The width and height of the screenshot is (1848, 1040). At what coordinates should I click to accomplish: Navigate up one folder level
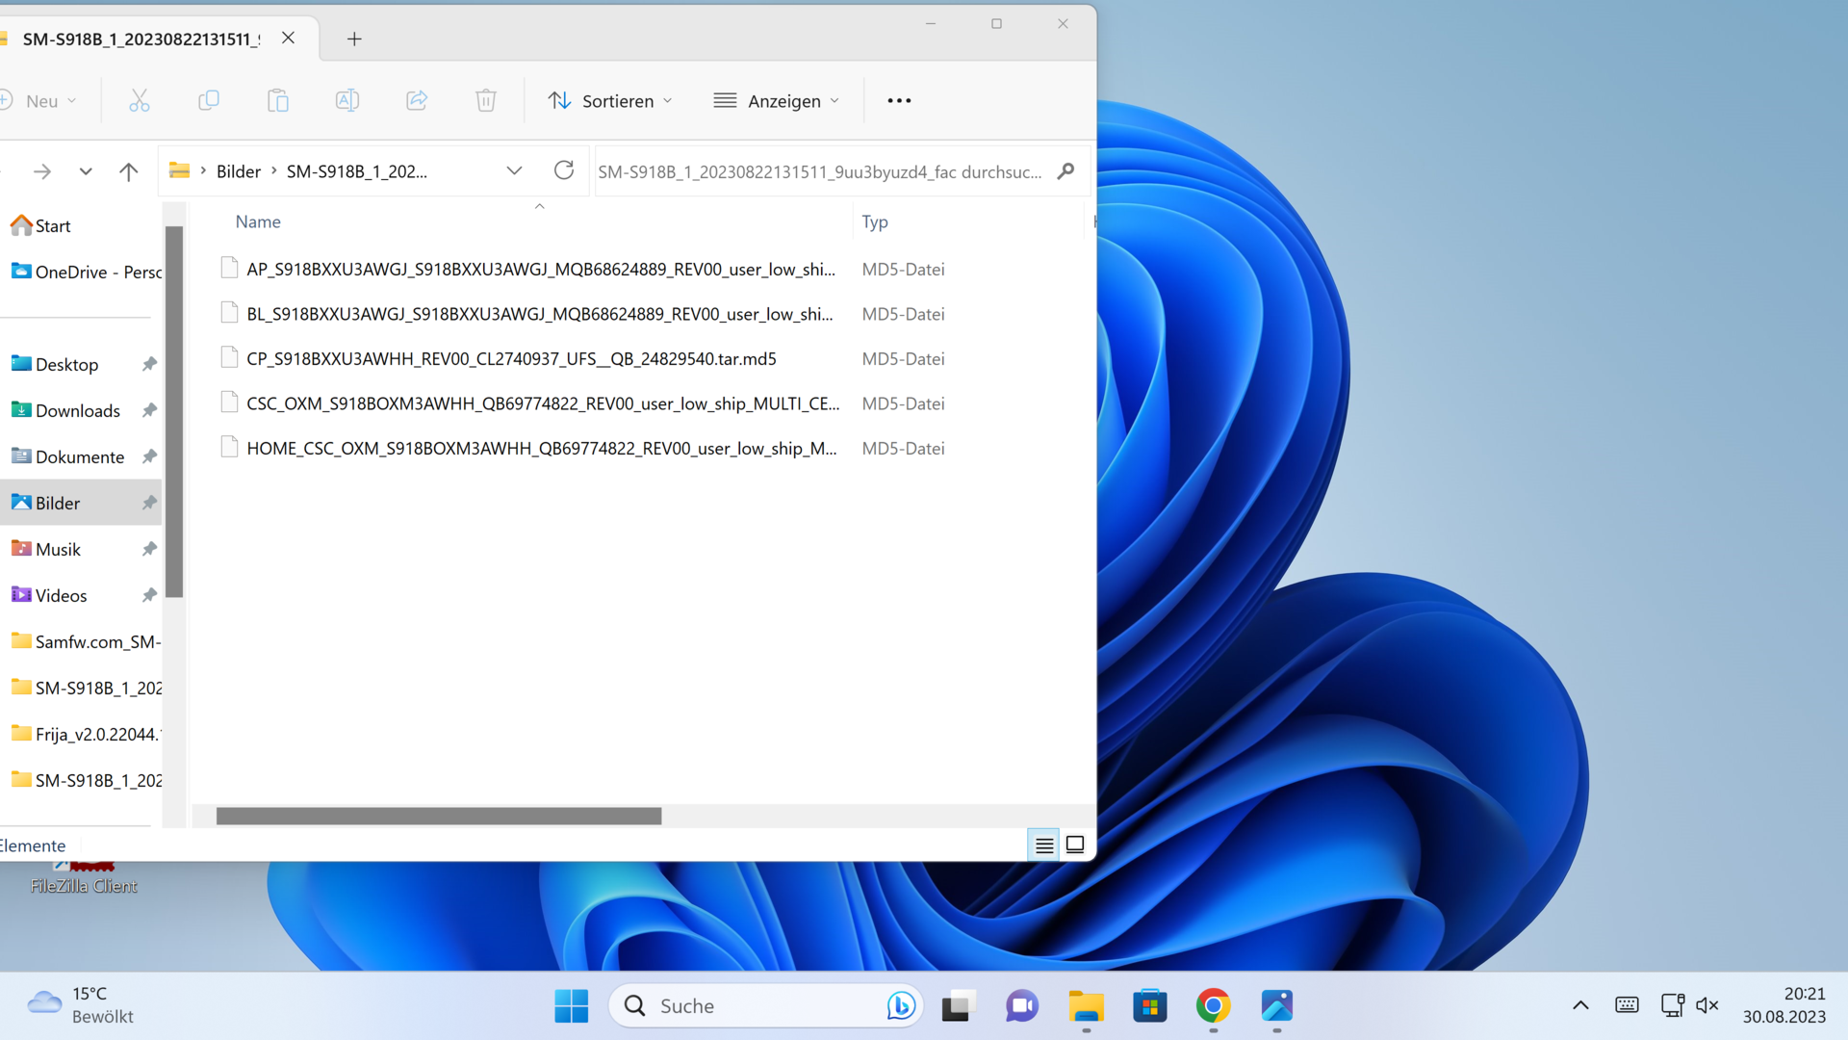point(128,171)
